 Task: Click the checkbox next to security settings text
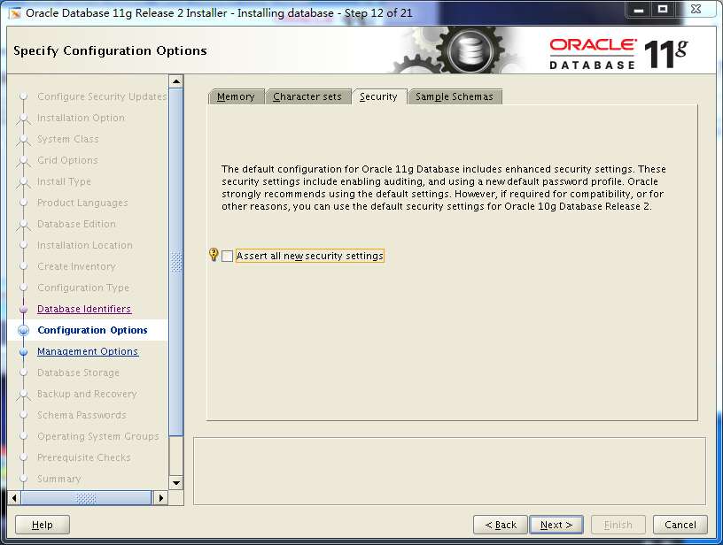point(226,255)
